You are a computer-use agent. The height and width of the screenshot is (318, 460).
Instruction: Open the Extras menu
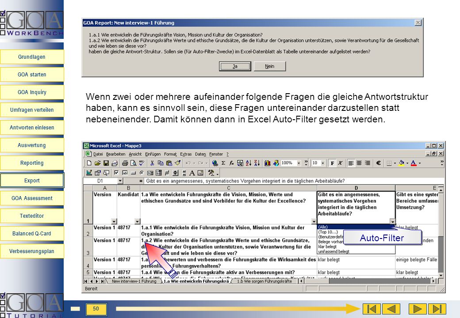coord(186,154)
